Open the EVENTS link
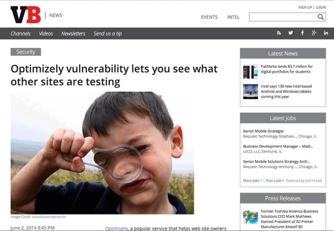334x231 pixels. click(x=209, y=17)
